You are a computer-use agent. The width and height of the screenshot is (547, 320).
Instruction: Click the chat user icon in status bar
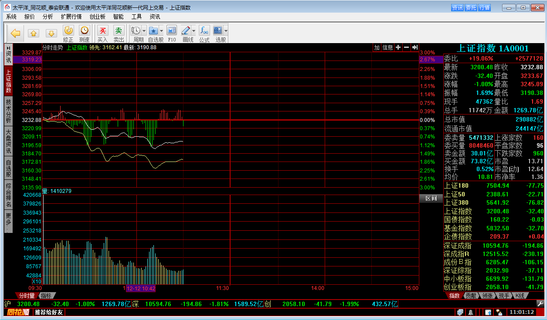[x=498, y=312]
